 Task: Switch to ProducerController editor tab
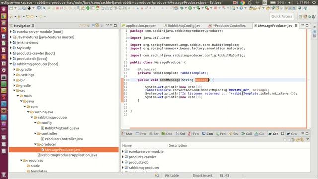(228, 26)
